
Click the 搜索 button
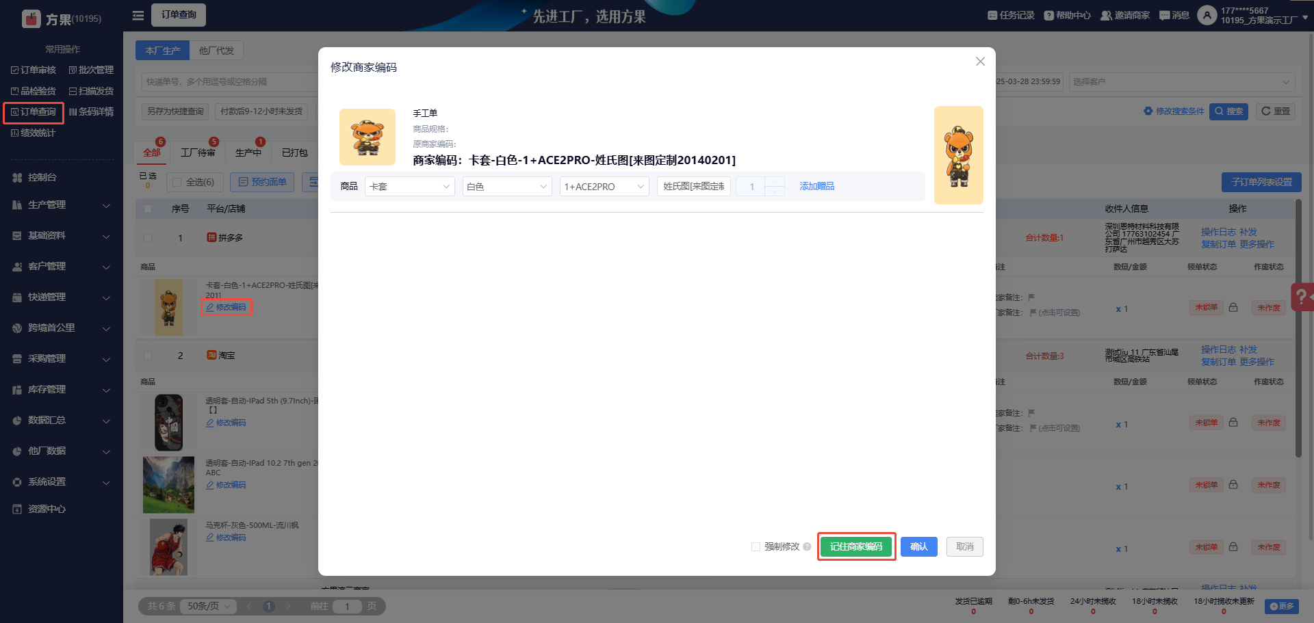(1229, 111)
